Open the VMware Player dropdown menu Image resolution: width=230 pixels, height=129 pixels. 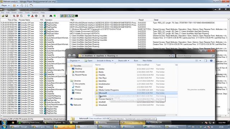coord(6,6)
